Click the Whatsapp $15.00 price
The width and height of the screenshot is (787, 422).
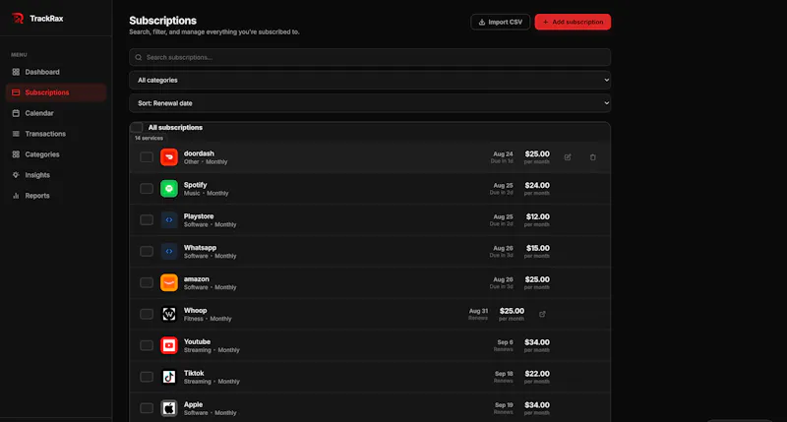[x=537, y=248]
